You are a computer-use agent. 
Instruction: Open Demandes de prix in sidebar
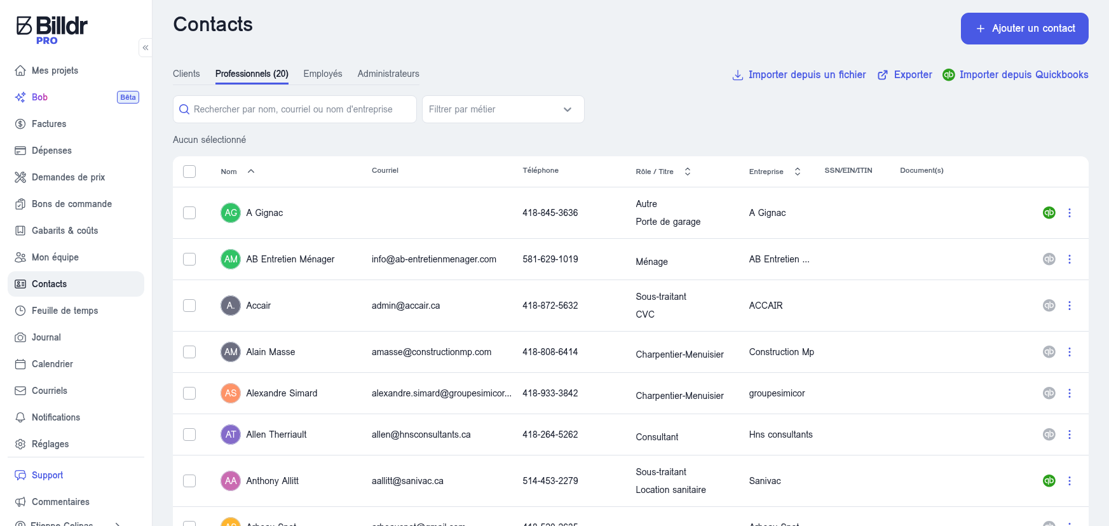tap(76, 177)
